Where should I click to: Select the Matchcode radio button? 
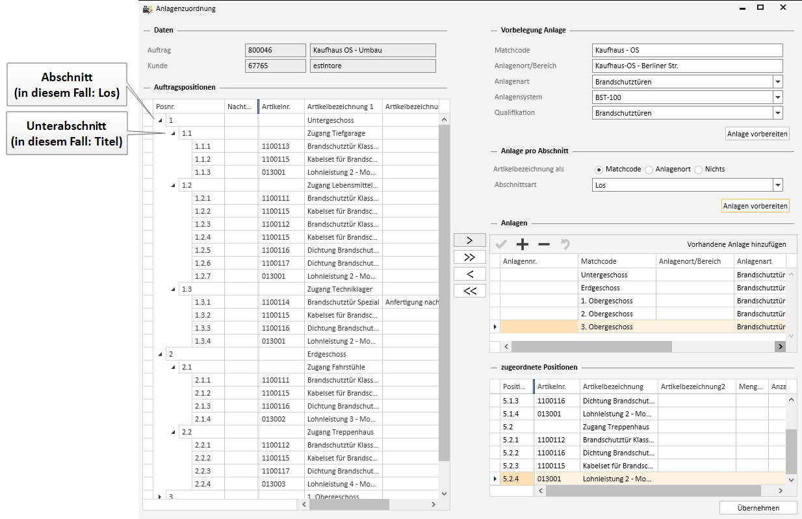pyautogui.click(x=599, y=170)
